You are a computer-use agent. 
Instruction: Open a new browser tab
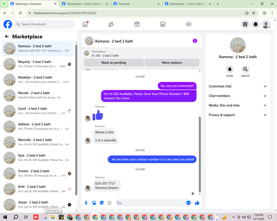pyautogui.click(x=218, y=4)
